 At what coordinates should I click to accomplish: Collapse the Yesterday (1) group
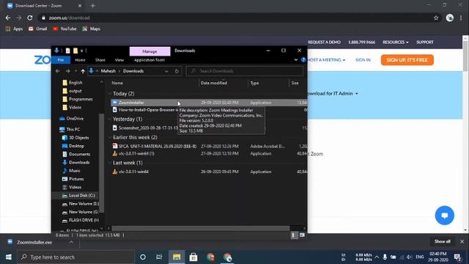[x=109, y=119]
